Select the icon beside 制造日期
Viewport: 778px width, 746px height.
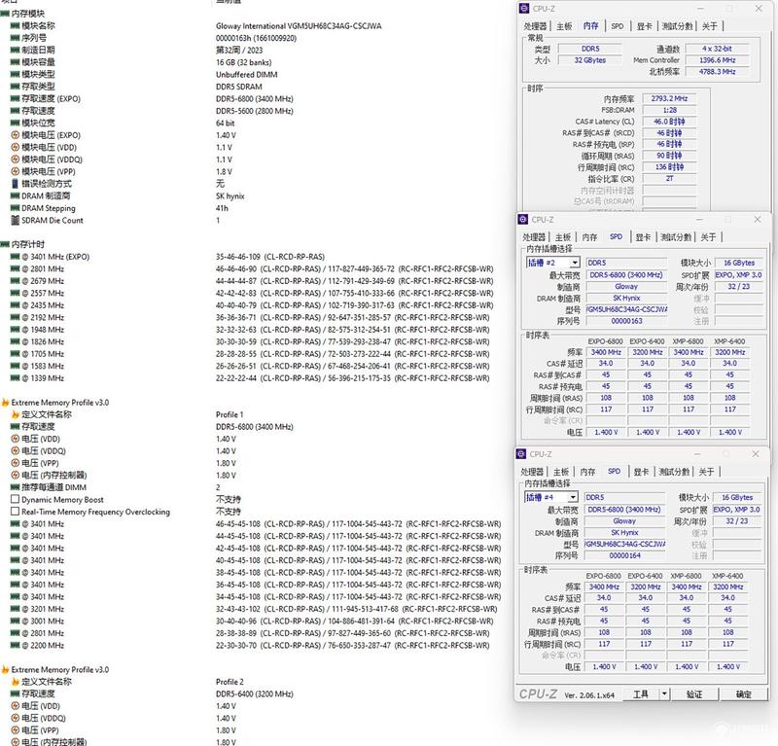(x=15, y=51)
